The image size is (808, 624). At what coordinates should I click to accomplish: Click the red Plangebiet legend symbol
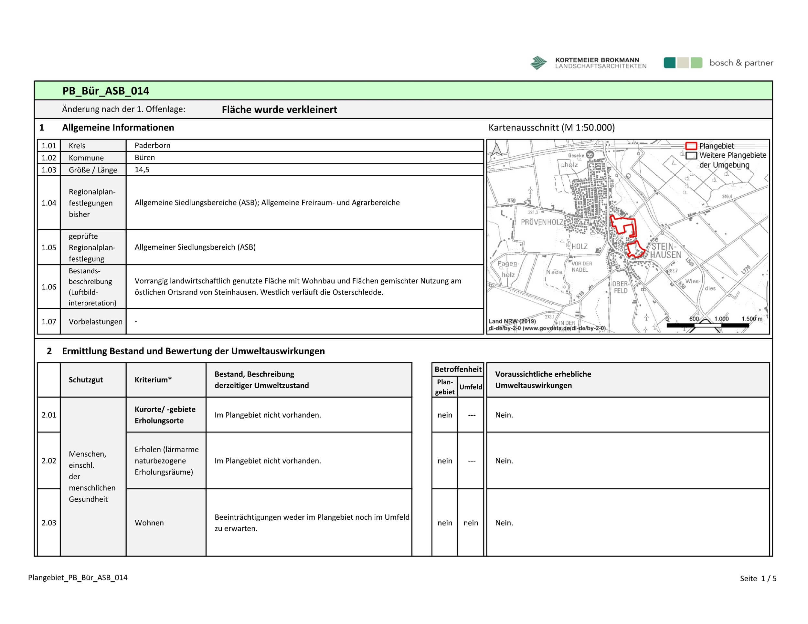point(691,146)
